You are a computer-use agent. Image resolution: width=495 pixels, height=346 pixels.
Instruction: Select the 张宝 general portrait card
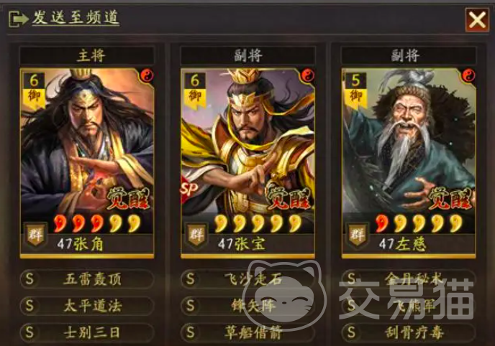click(247, 163)
